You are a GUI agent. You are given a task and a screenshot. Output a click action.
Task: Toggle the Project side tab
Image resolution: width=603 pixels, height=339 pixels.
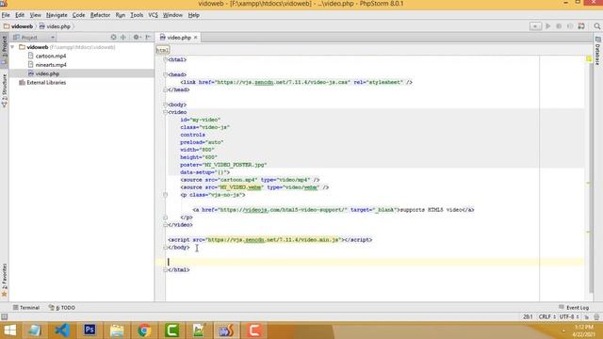(4, 49)
